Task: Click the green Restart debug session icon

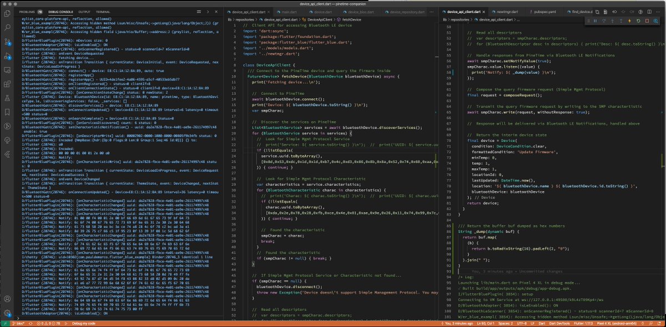Action: [638, 21]
